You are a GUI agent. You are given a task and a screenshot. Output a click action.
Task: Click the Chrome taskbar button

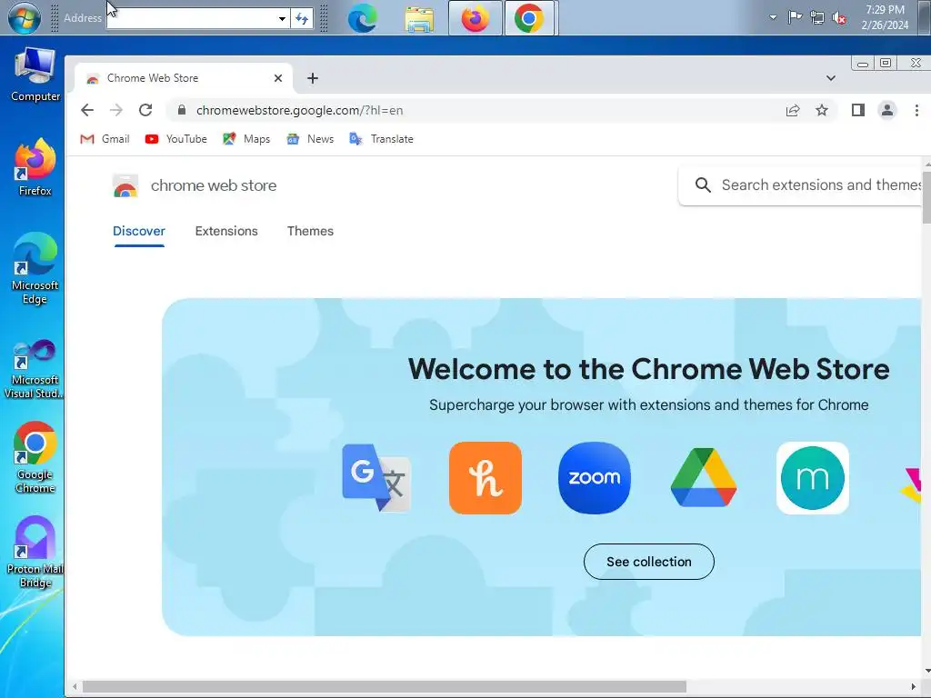(x=529, y=18)
